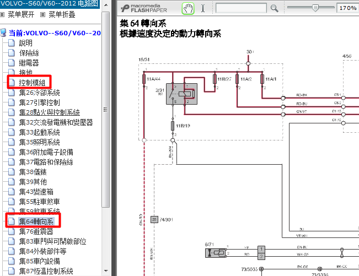Open 集36附加電子設備 in the tree
Screen dimensions: 359x276
(x=46, y=152)
